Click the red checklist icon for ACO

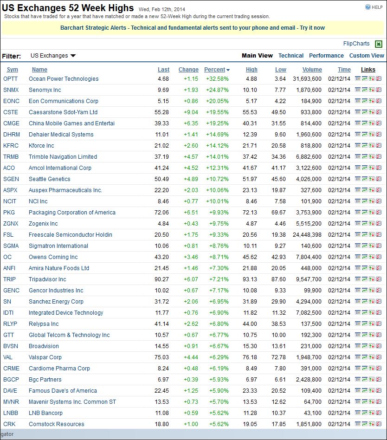click(x=379, y=168)
